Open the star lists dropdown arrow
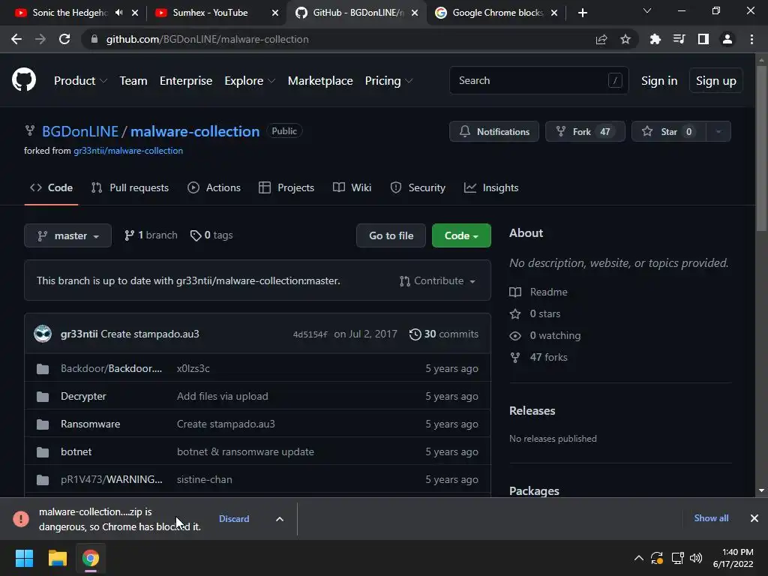 (718, 131)
